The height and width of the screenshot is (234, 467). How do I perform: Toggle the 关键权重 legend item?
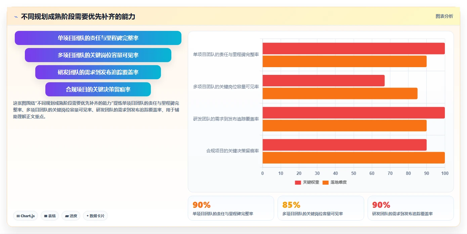[x=307, y=182]
